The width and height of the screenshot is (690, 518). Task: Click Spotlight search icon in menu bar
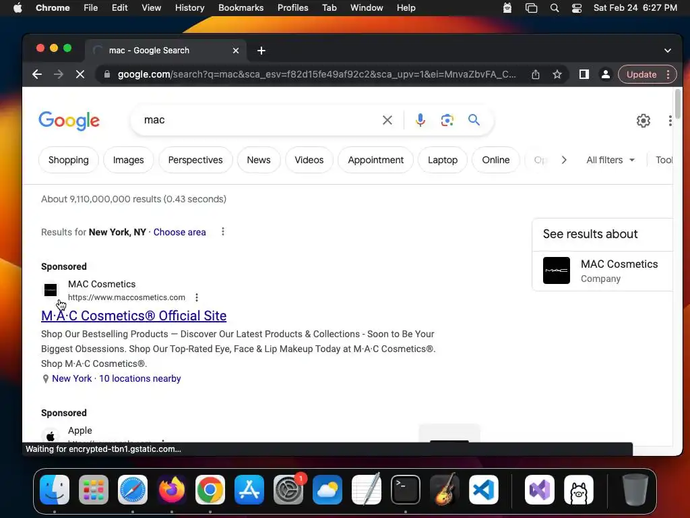555,8
